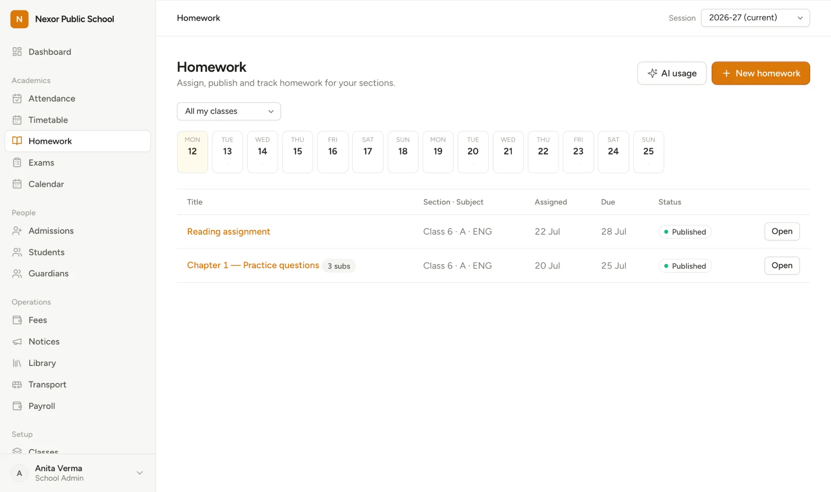831x492 pixels.
Task: Click the Fees wallet icon
Action: (x=17, y=320)
